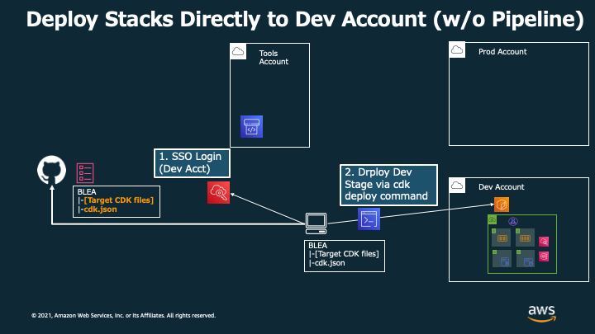The height and width of the screenshot is (334, 595).
Task: Click the blue code pipeline icon in Tools Account
Action: click(251, 126)
